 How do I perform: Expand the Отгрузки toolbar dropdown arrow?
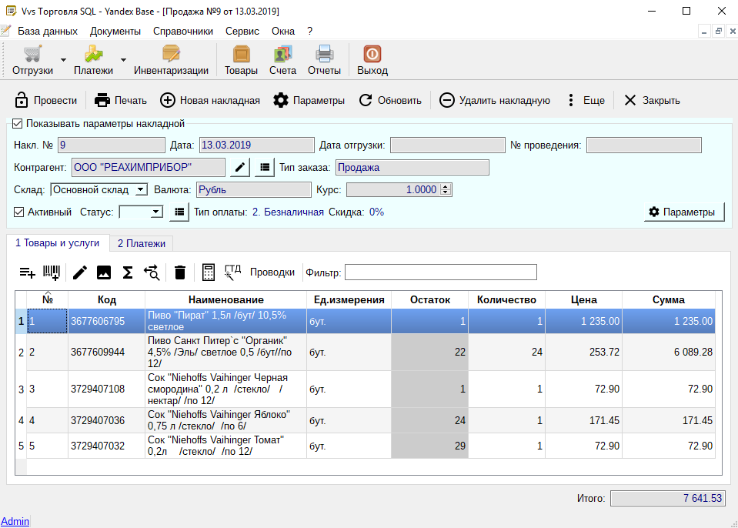click(63, 60)
